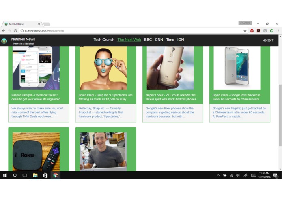Open Task View on the taskbar
Screen dimensions: 282x200
(25, 175)
